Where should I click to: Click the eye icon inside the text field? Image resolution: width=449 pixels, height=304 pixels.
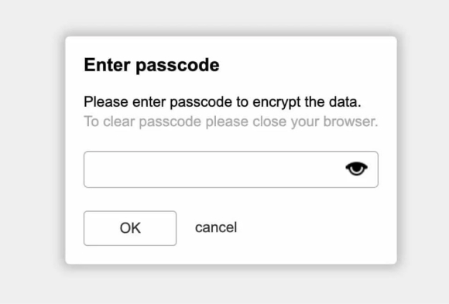[357, 169]
